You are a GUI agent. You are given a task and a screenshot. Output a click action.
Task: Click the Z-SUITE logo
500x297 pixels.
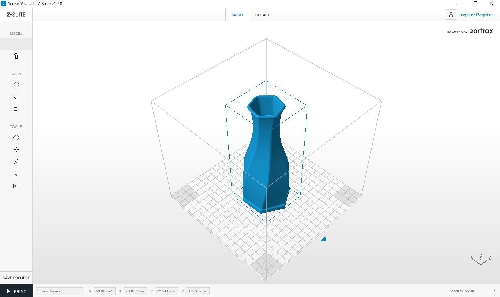click(x=16, y=15)
